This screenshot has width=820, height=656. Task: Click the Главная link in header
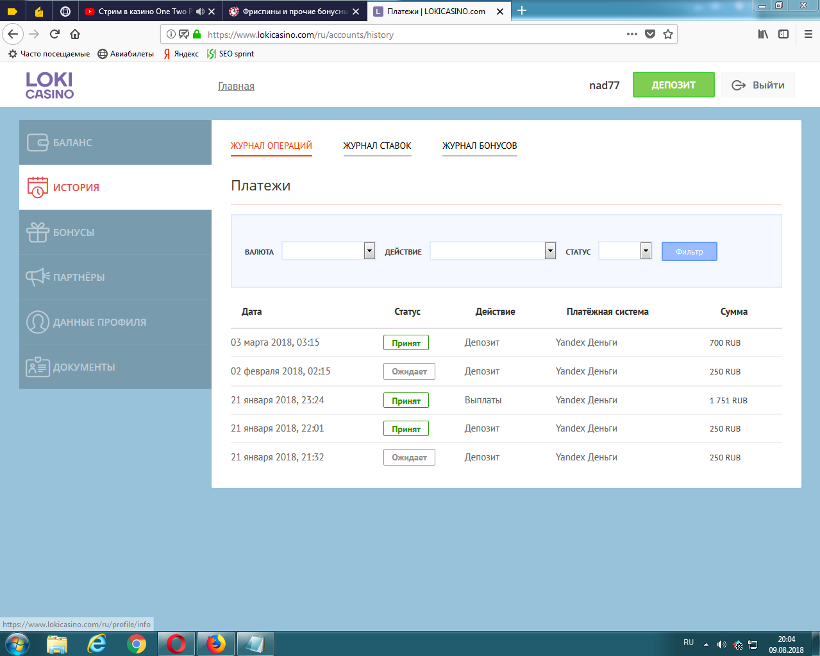pos(236,87)
